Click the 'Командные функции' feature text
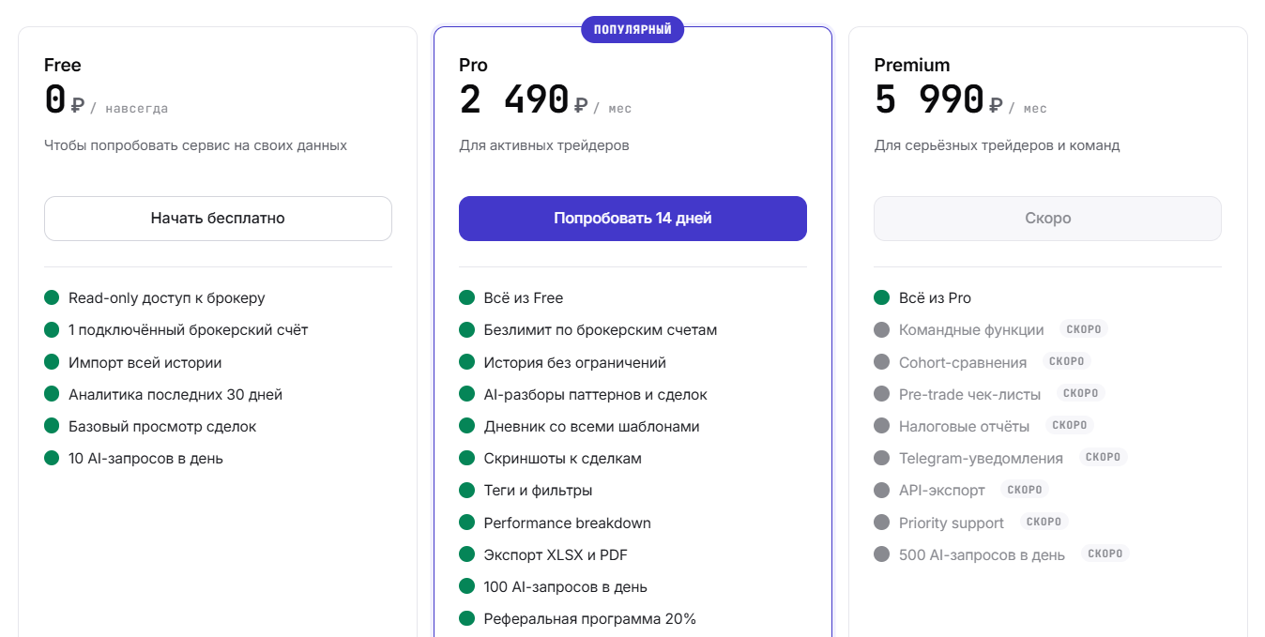The height and width of the screenshot is (637, 1265). click(x=971, y=330)
